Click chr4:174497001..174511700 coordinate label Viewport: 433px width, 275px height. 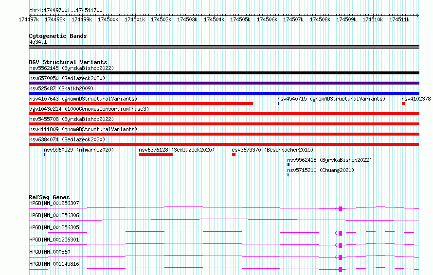click(66, 10)
